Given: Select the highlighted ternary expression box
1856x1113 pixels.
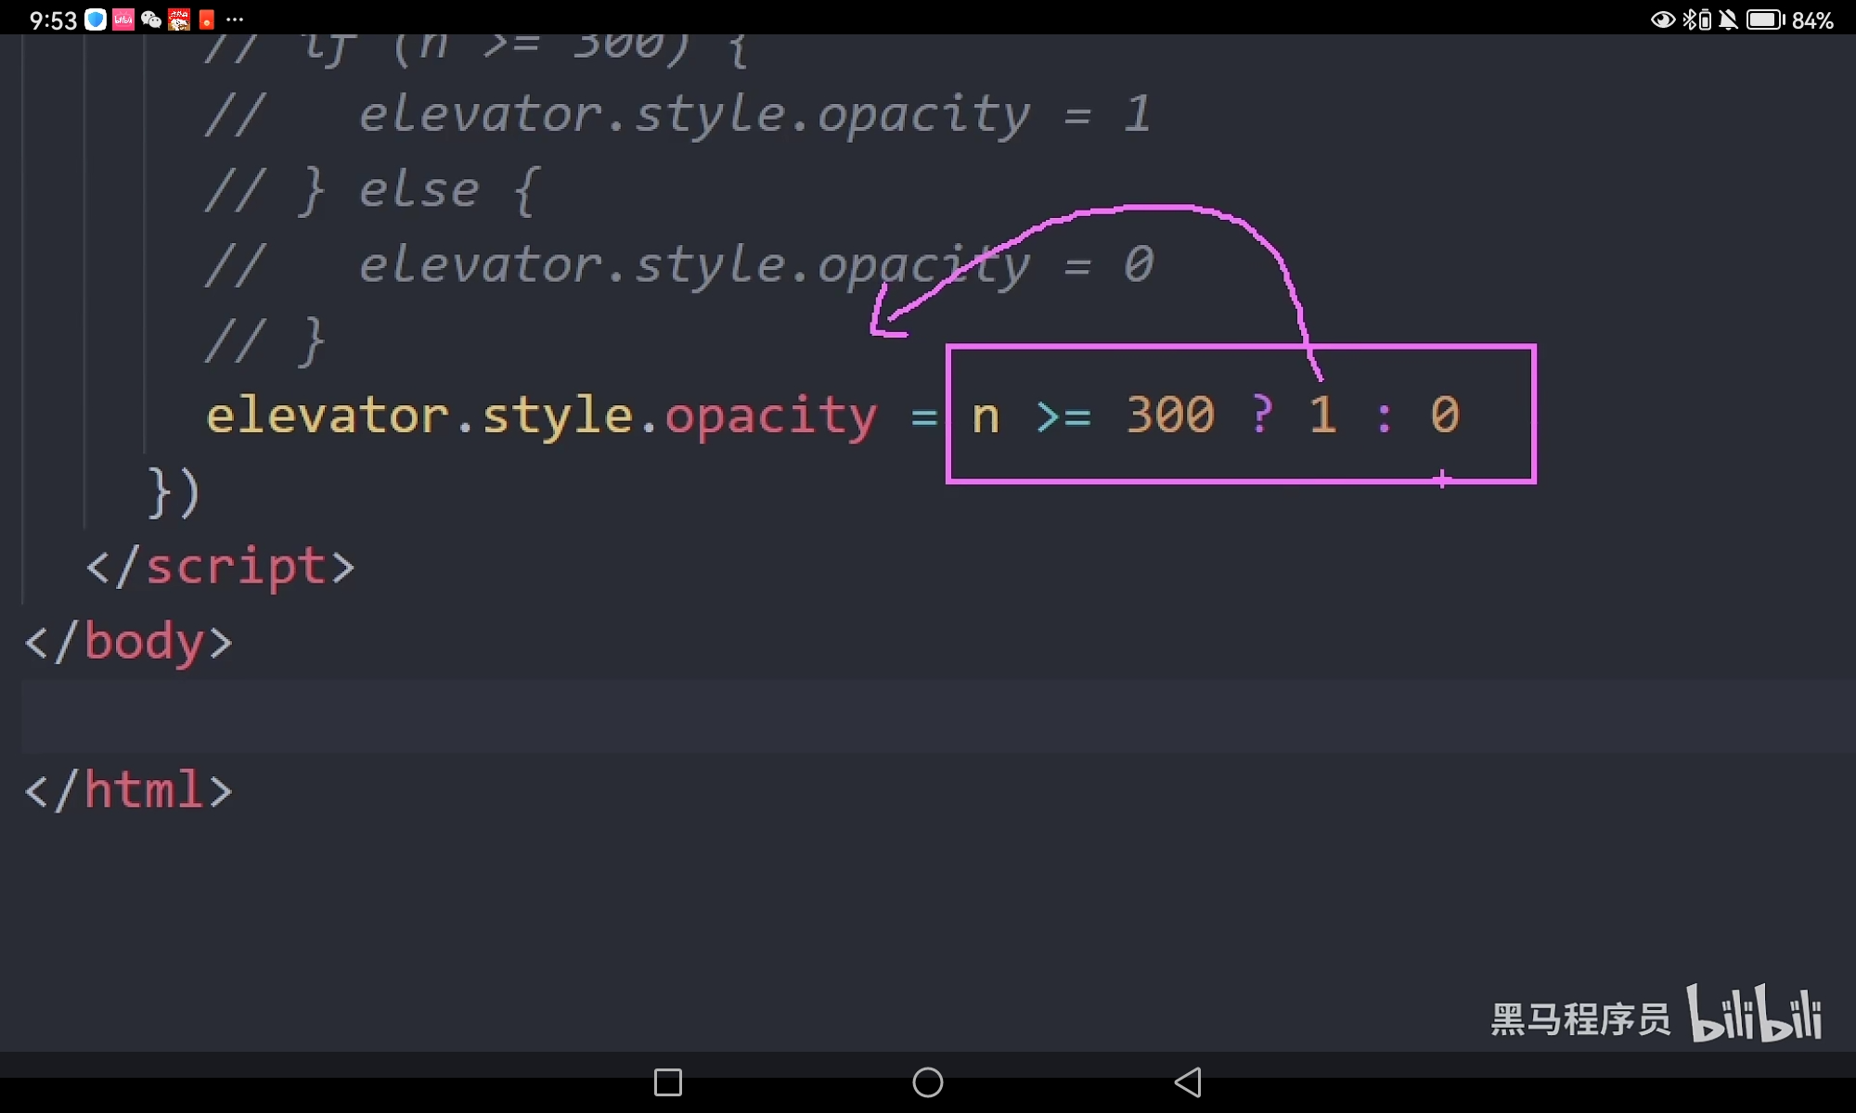Looking at the screenshot, I should (1241, 415).
